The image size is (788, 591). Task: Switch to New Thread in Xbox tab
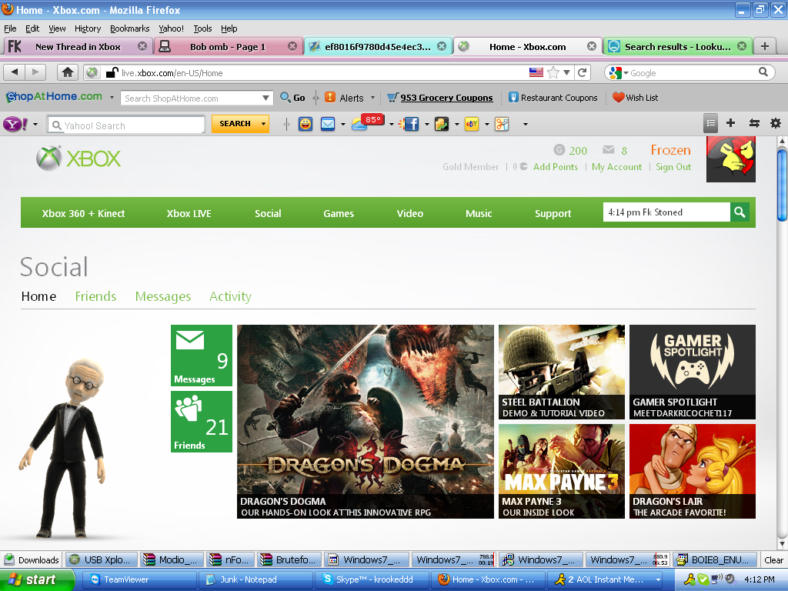[78, 46]
